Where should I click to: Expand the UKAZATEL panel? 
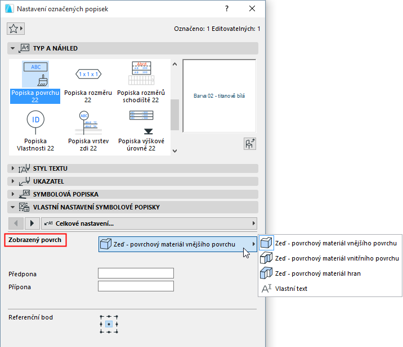pos(12,181)
